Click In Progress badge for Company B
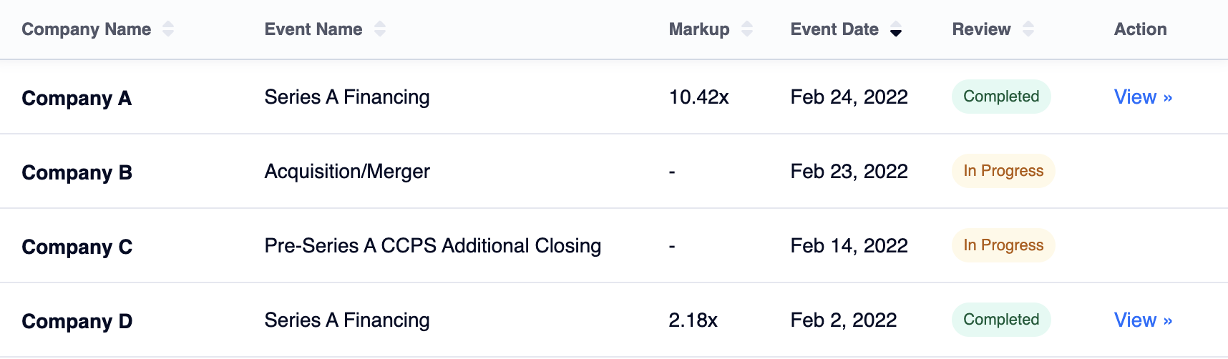 [1003, 171]
